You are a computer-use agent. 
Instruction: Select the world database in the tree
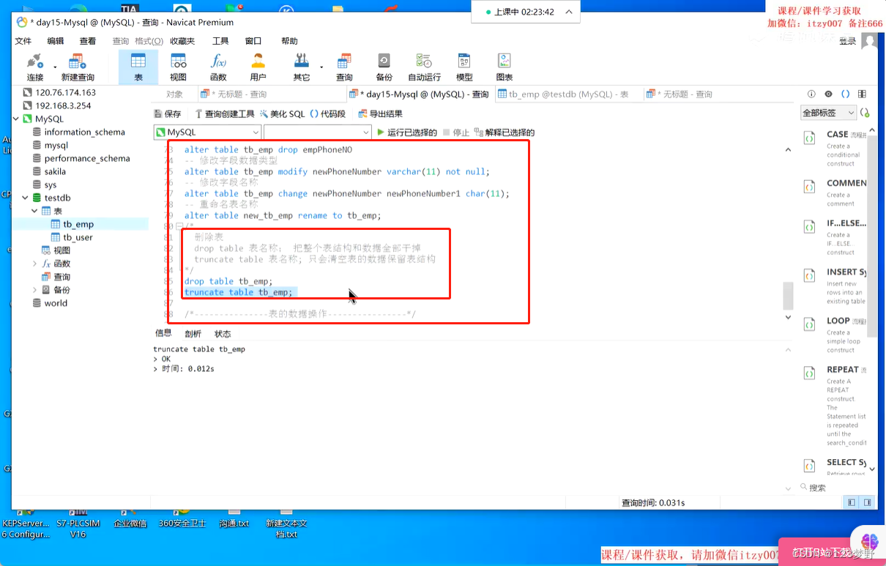point(56,303)
